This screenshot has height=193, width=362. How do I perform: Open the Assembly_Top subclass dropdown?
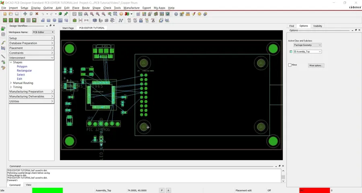click(x=307, y=52)
